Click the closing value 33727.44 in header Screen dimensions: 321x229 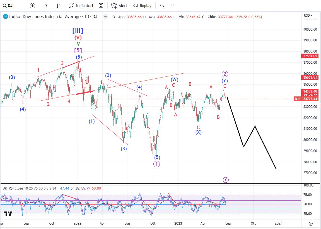coord(225,17)
